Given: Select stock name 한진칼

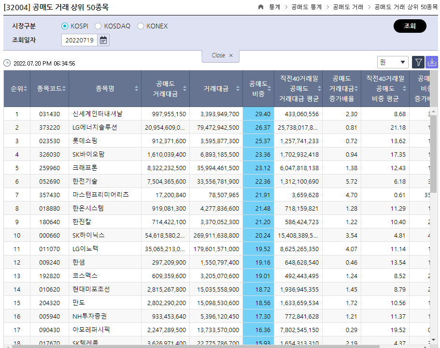Looking at the screenshot, I should [x=82, y=222].
